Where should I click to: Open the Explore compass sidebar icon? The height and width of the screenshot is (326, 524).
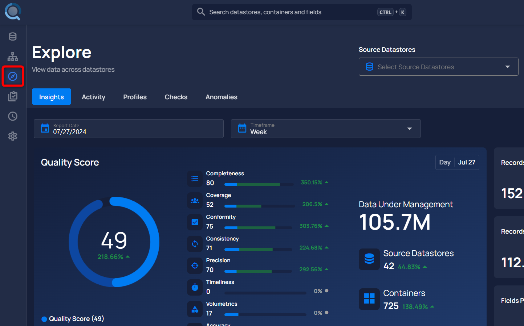tap(13, 76)
